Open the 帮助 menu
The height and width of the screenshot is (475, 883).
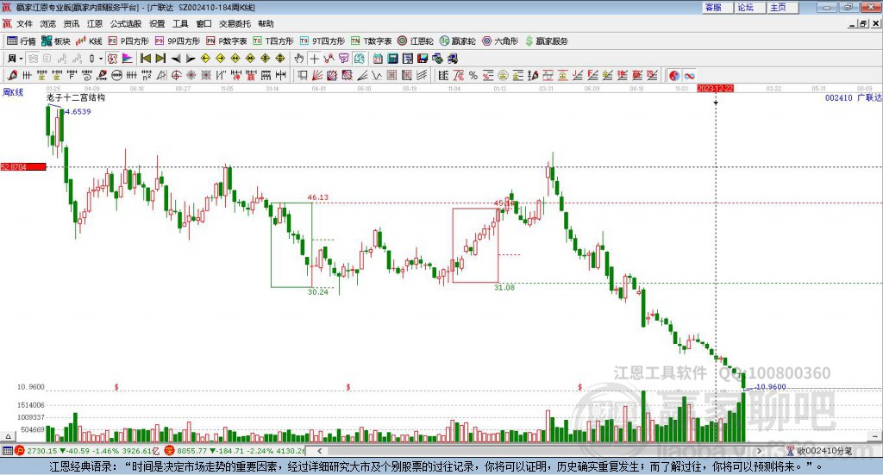tap(266, 23)
